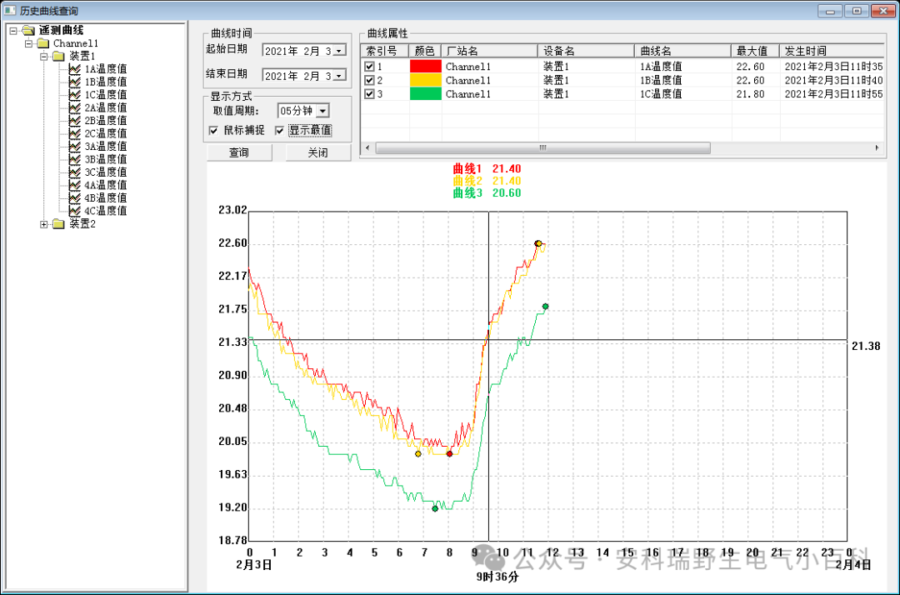
Task: Toggle the 鼠标捕捉 checkbox
Action: 213,131
